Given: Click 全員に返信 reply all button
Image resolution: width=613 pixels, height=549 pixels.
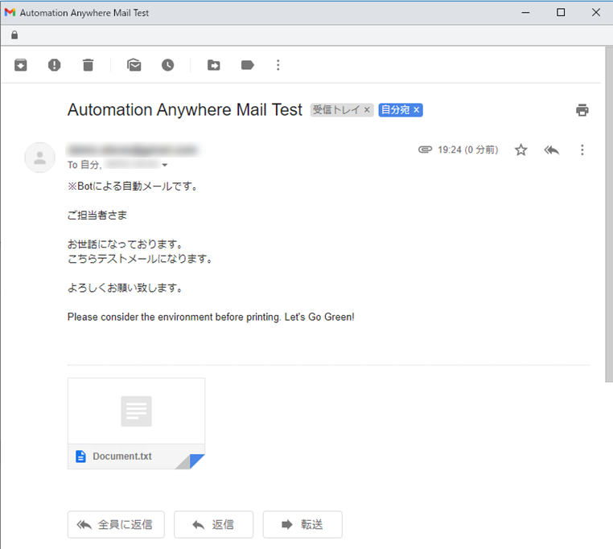Looking at the screenshot, I should pos(116,524).
